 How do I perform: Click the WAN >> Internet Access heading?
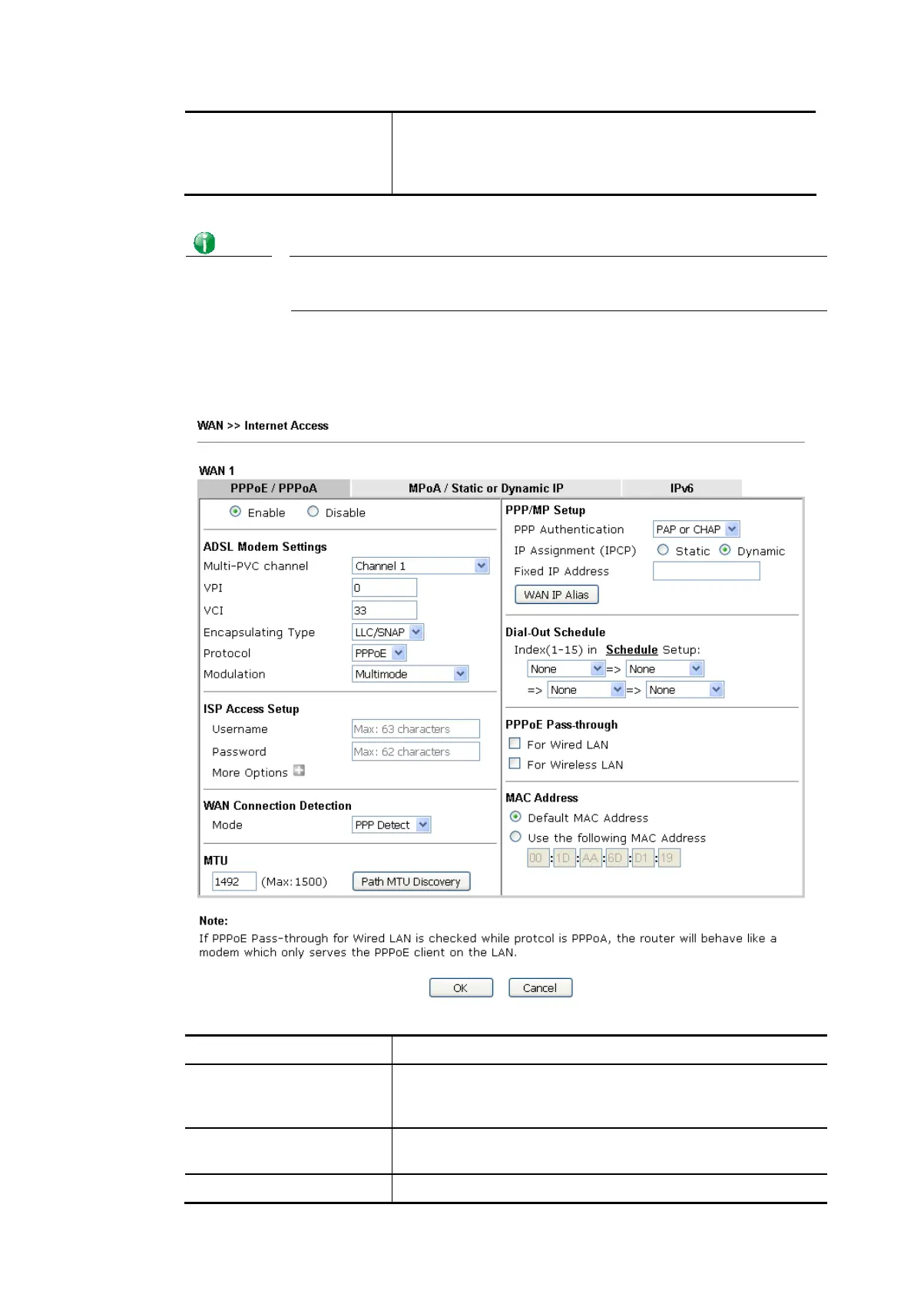click(x=263, y=426)
